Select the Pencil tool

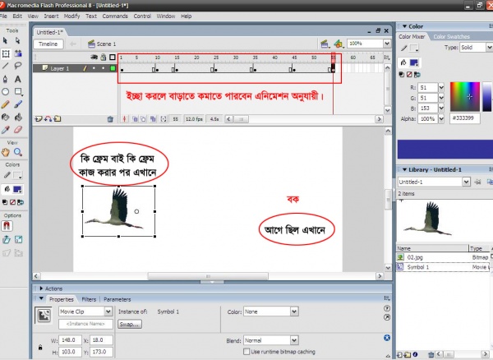pyautogui.click(x=6, y=104)
